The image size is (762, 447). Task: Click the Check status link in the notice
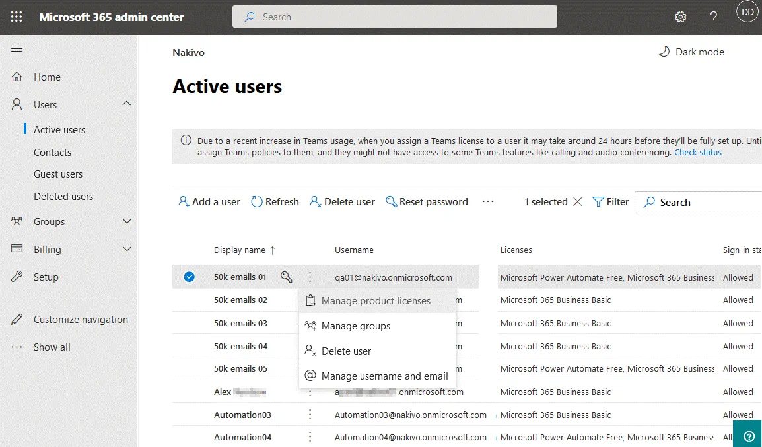(697, 152)
